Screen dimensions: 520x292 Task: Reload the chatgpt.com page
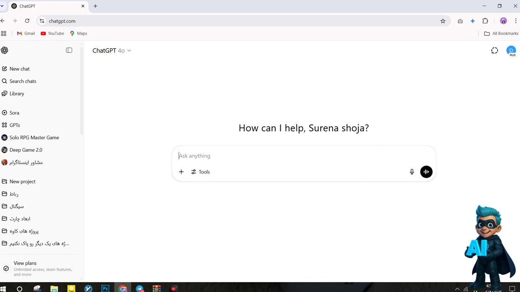27,21
